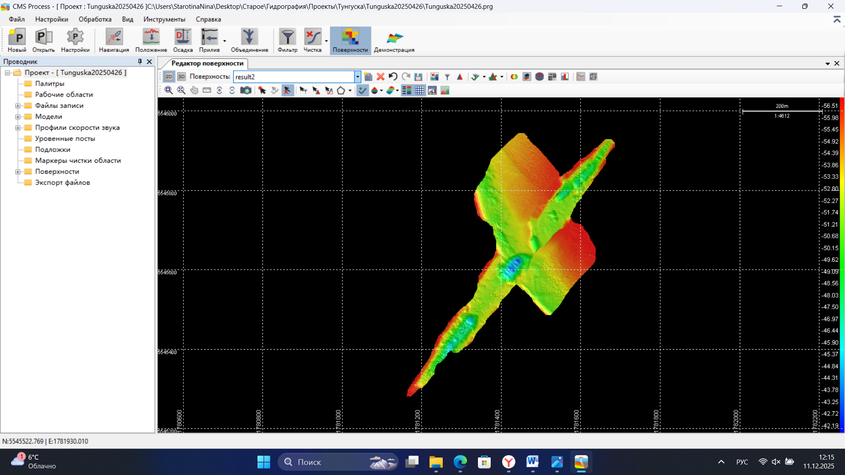This screenshot has height=475, width=845.
Task: Click the Осадка toolbar icon
Action: 183,40
